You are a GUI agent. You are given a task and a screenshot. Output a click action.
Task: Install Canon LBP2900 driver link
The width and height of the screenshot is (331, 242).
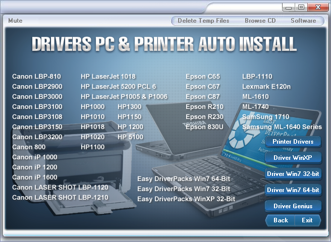click(37, 87)
